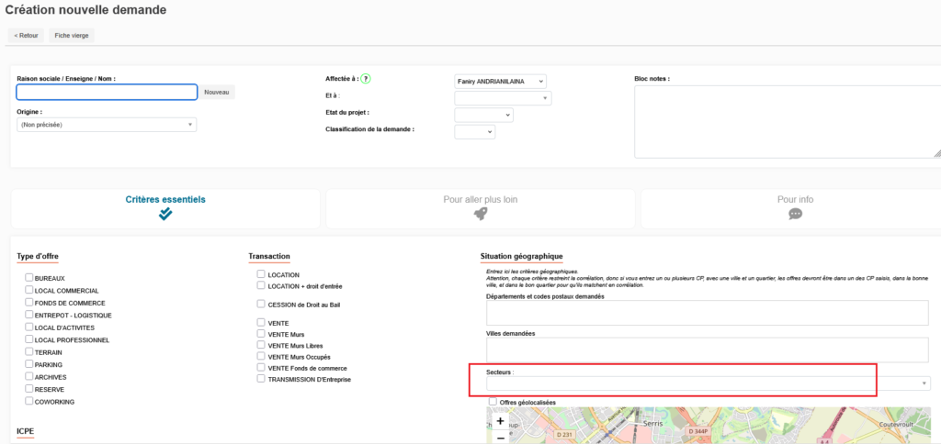Zoom in on the map with plus button
Image resolution: width=941 pixels, height=444 pixels.
coord(500,421)
